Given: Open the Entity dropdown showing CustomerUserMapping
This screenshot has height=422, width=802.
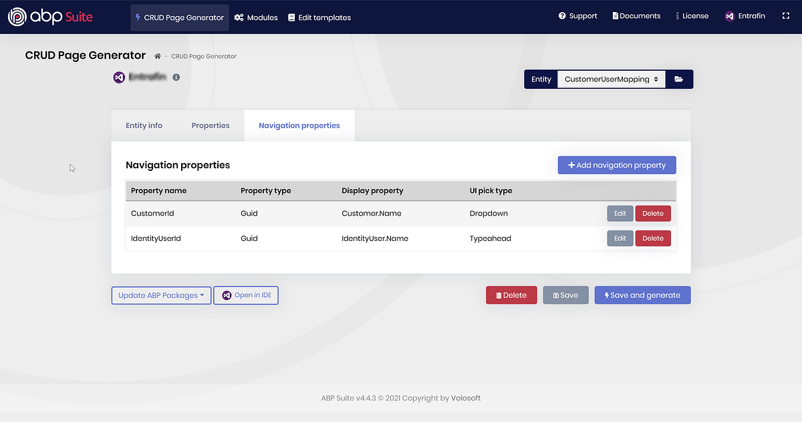Looking at the screenshot, I should coord(611,79).
